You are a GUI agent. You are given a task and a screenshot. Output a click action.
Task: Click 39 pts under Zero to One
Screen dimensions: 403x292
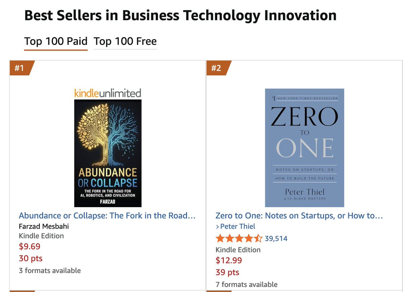click(227, 272)
